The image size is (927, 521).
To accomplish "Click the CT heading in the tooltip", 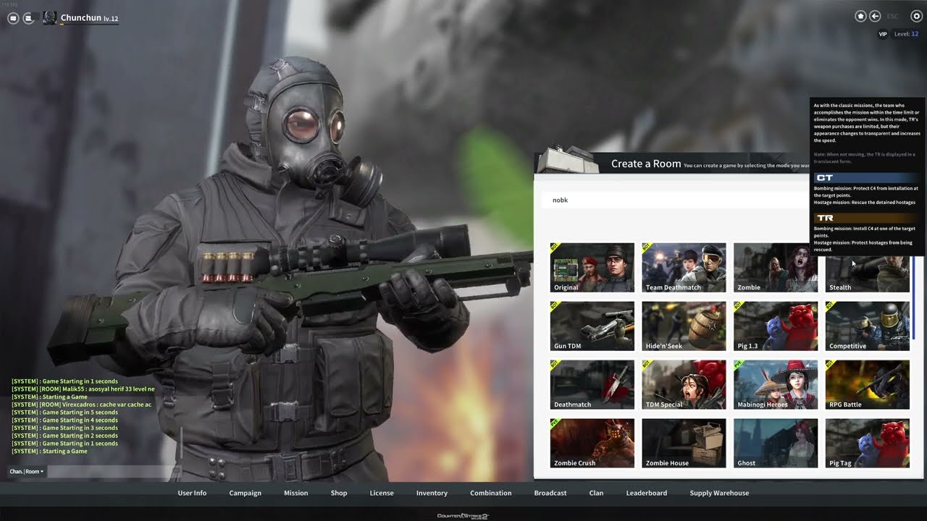I will (825, 177).
